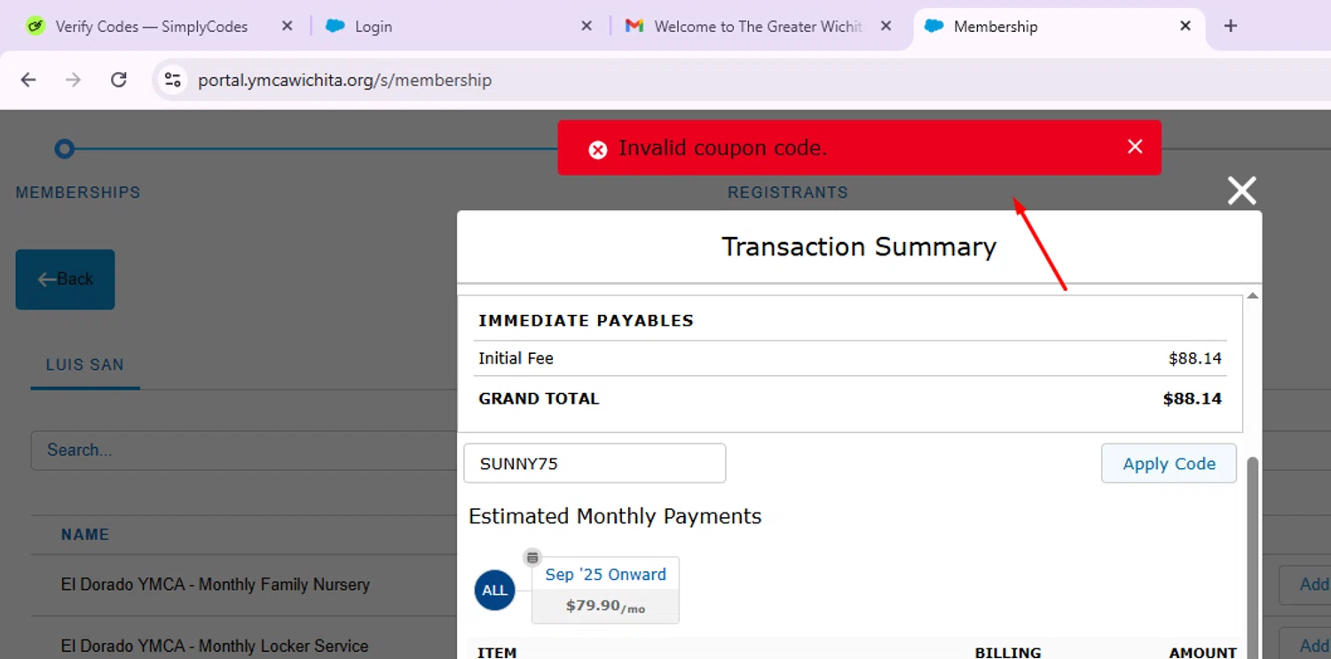This screenshot has height=659, width=1331.
Task: Click the Back button
Action: click(65, 279)
